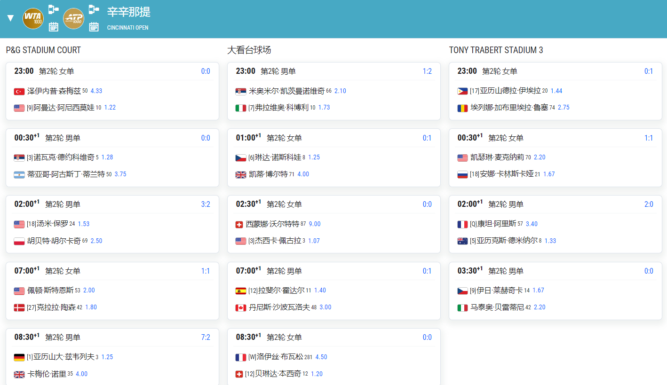Click the ATP Masters 1000 logo

coord(73,18)
